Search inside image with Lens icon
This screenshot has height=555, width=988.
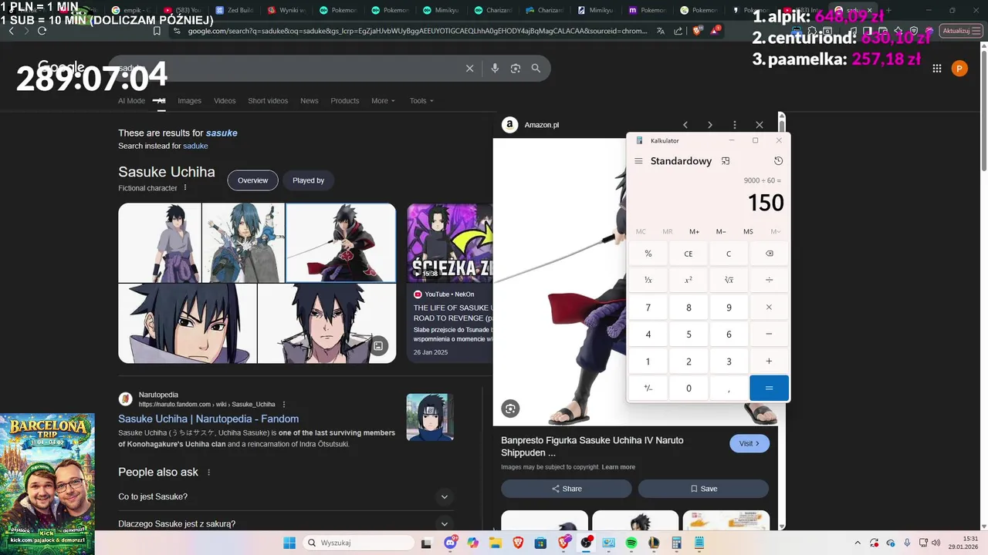(510, 409)
